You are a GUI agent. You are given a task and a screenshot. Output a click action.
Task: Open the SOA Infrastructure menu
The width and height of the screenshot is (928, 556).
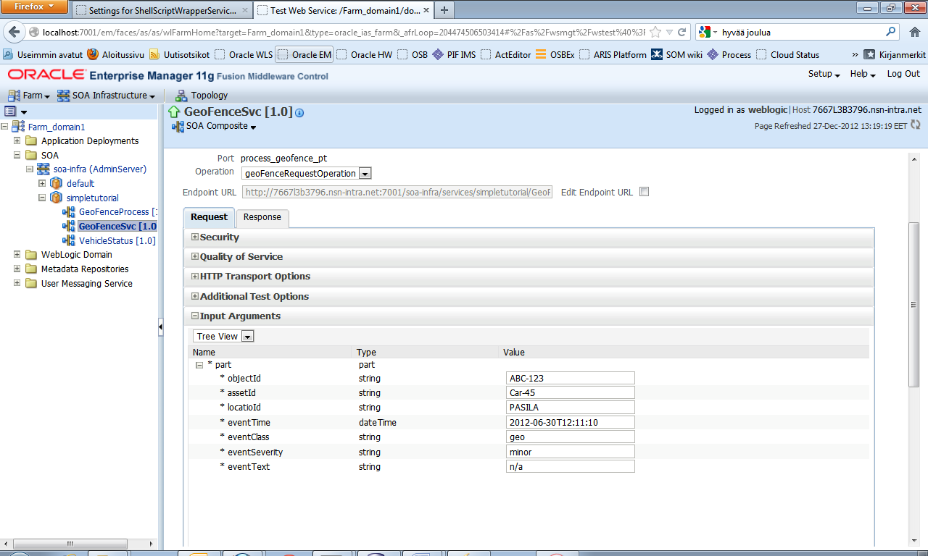(107, 95)
